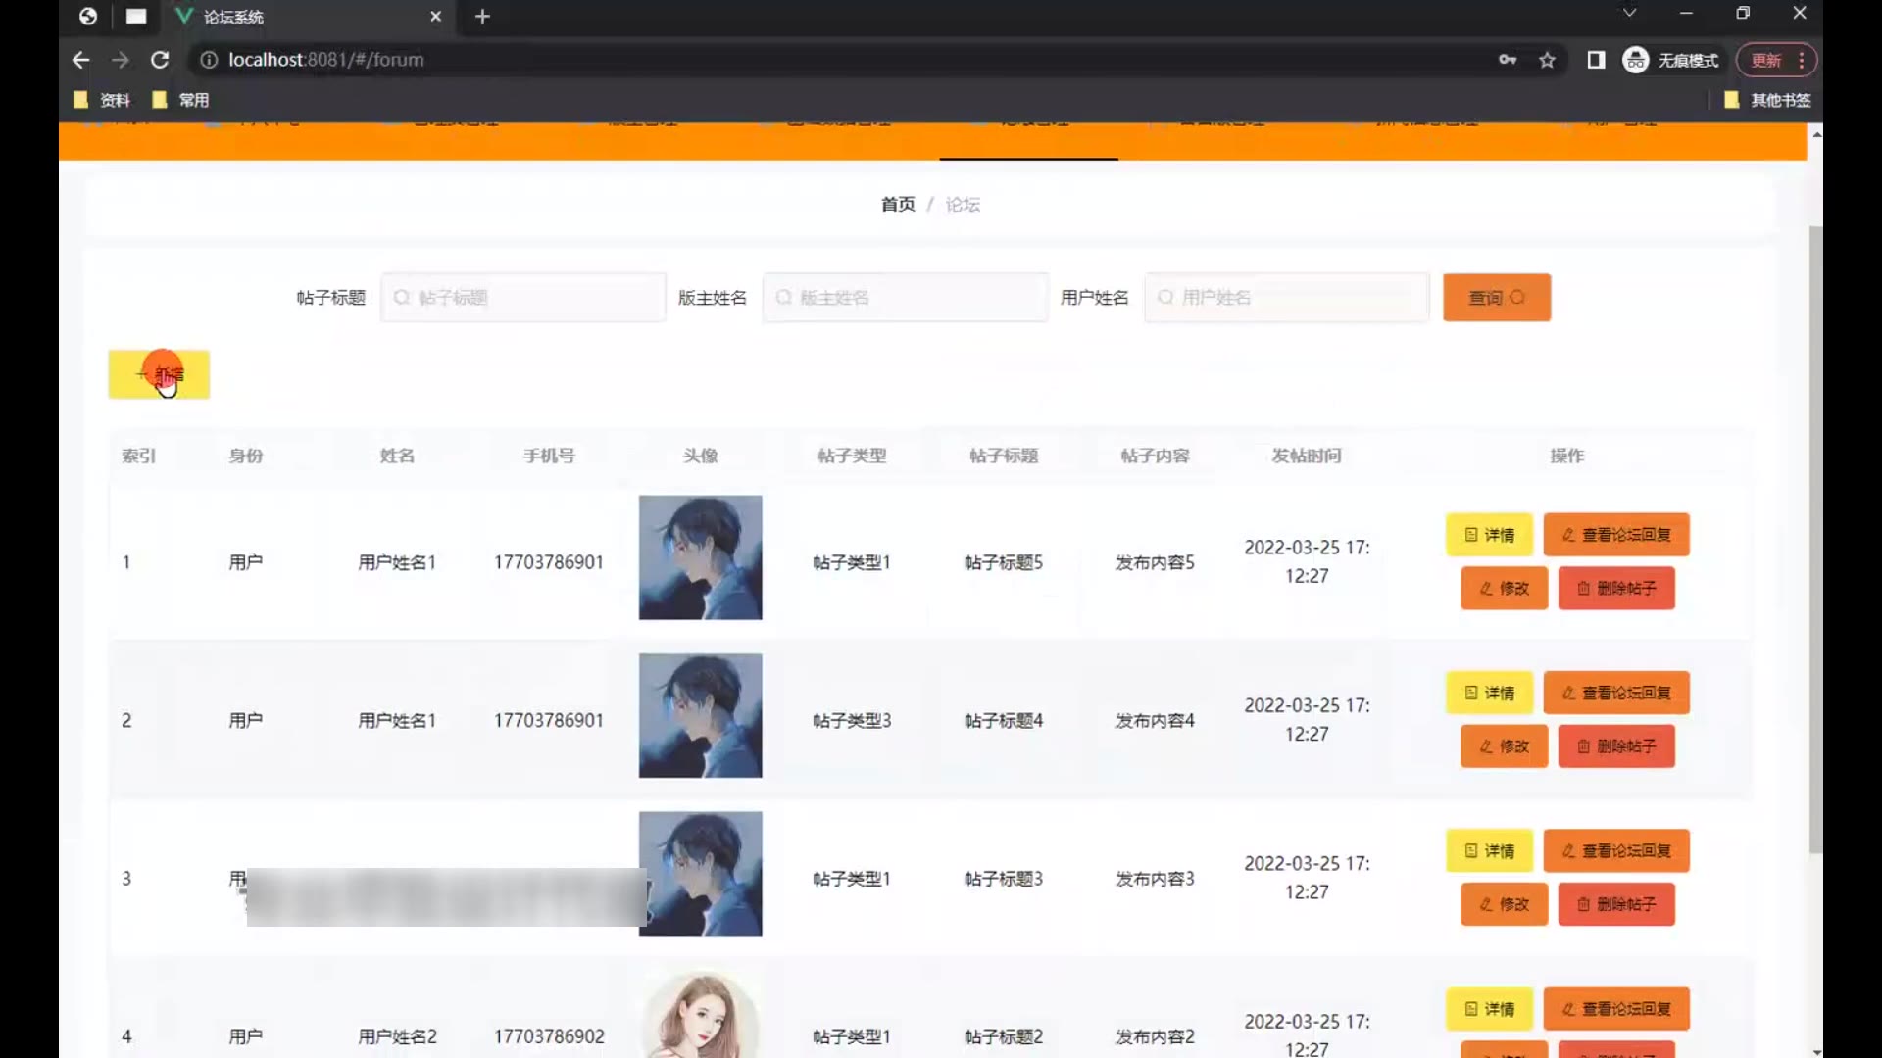
Task: Open the saved passwords key icon
Action: click(x=1508, y=60)
